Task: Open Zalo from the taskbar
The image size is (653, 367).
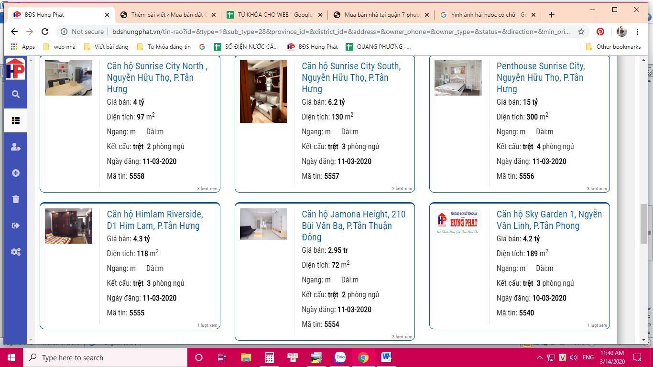Action: tap(340, 357)
